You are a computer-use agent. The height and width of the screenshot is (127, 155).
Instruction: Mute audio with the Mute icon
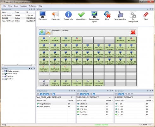[107, 14]
